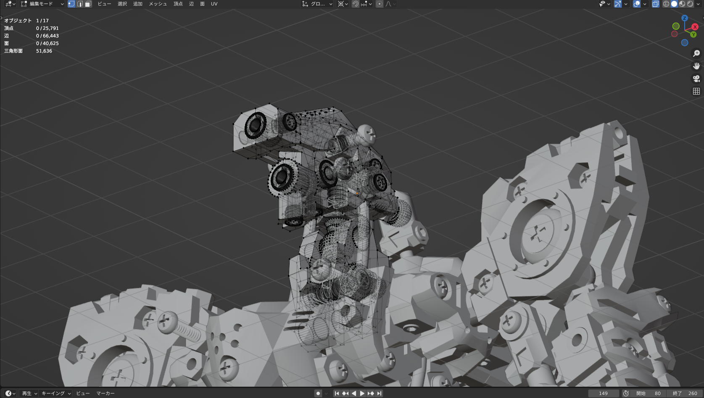Image resolution: width=704 pixels, height=398 pixels.
Task: Toggle viewport overlays display
Action: click(x=637, y=4)
